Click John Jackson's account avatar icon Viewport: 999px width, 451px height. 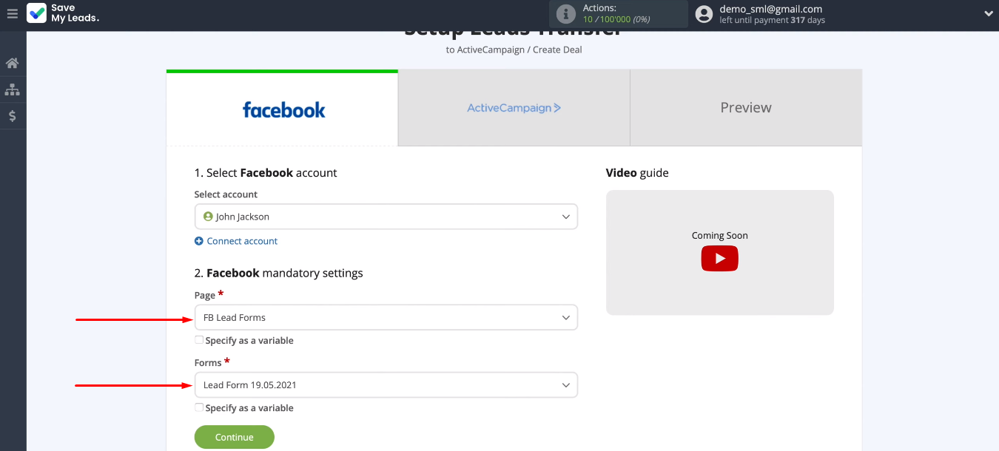point(208,217)
